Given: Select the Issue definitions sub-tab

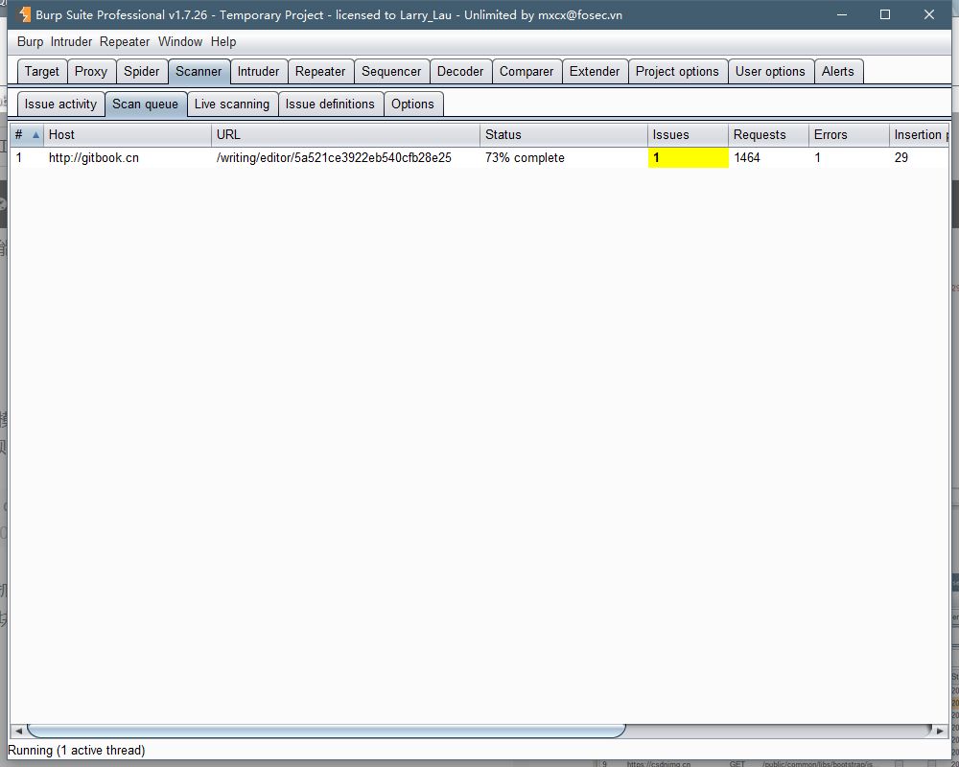Looking at the screenshot, I should (x=330, y=105).
